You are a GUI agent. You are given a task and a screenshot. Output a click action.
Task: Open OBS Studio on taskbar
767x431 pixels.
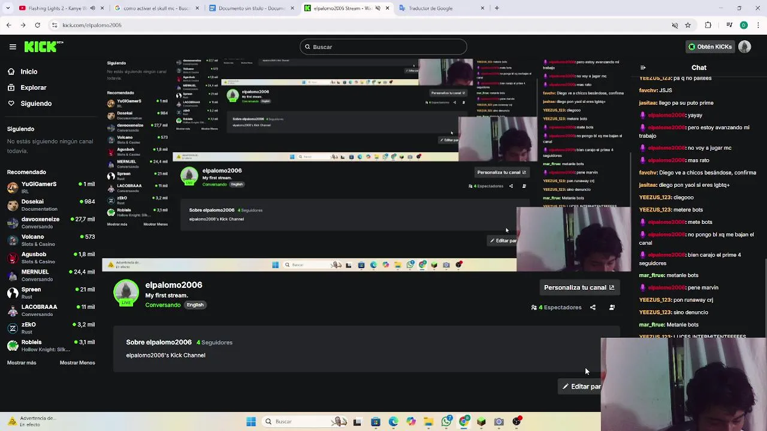click(517, 422)
